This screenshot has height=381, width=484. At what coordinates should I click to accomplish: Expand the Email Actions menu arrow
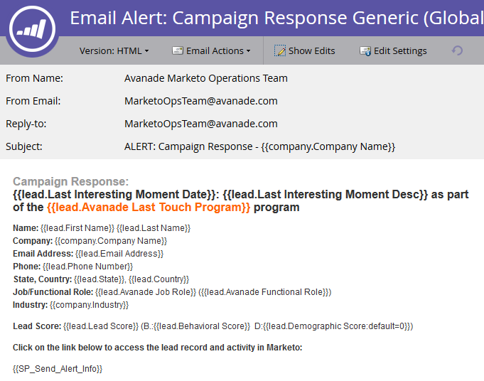(x=249, y=51)
